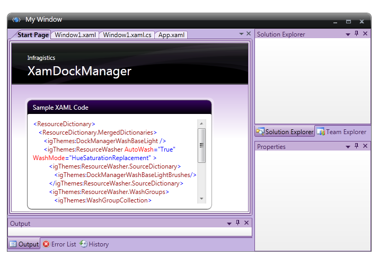Pin or unpin the Solution Explorer pane
The height and width of the screenshot is (265, 379).
[357, 33]
